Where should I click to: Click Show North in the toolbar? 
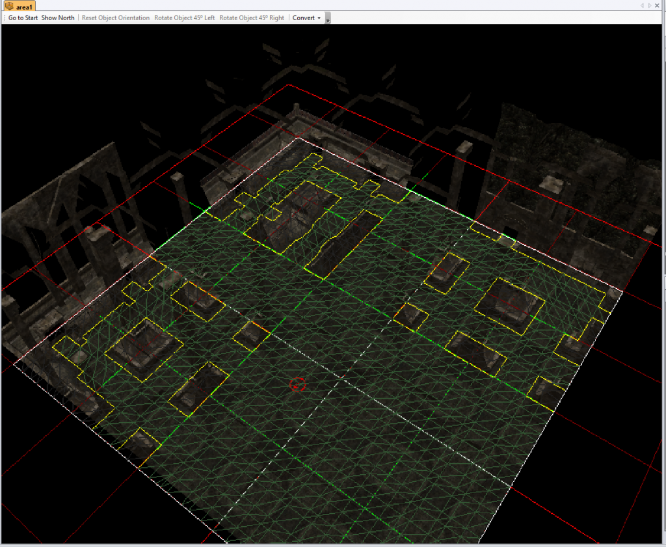pyautogui.click(x=58, y=18)
